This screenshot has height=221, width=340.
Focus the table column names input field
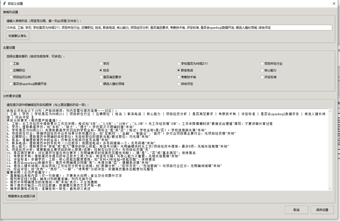coord(169,28)
